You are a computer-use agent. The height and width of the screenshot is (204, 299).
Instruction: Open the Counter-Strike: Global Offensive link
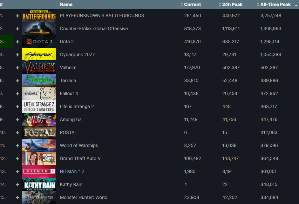[x=94, y=29]
